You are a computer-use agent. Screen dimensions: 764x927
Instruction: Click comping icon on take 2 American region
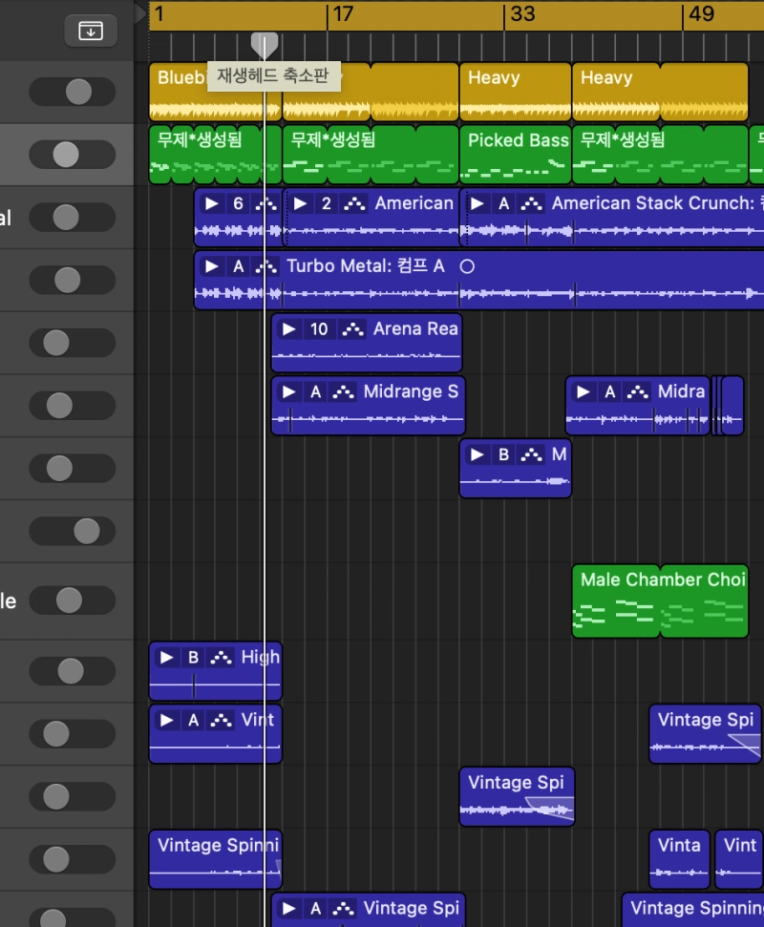tap(356, 203)
